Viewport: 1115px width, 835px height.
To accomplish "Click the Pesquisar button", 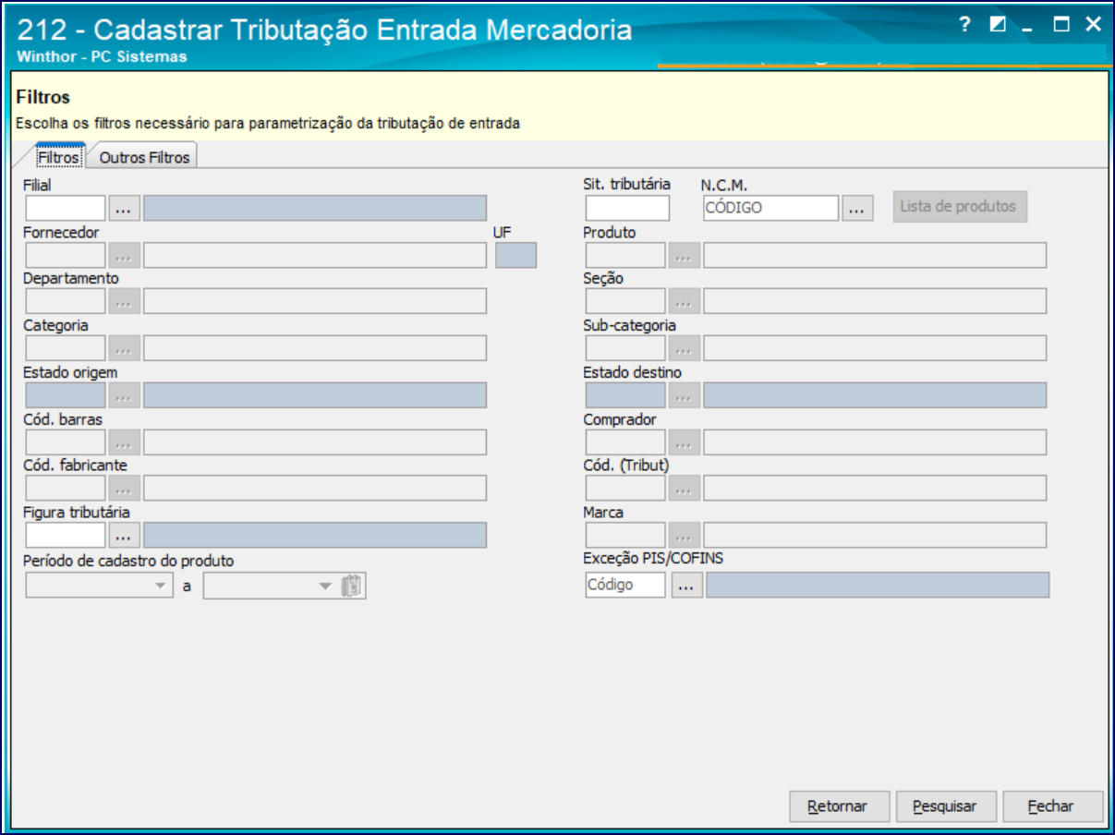I will click(x=945, y=806).
